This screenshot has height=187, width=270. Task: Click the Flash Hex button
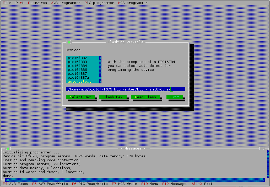click(113, 97)
